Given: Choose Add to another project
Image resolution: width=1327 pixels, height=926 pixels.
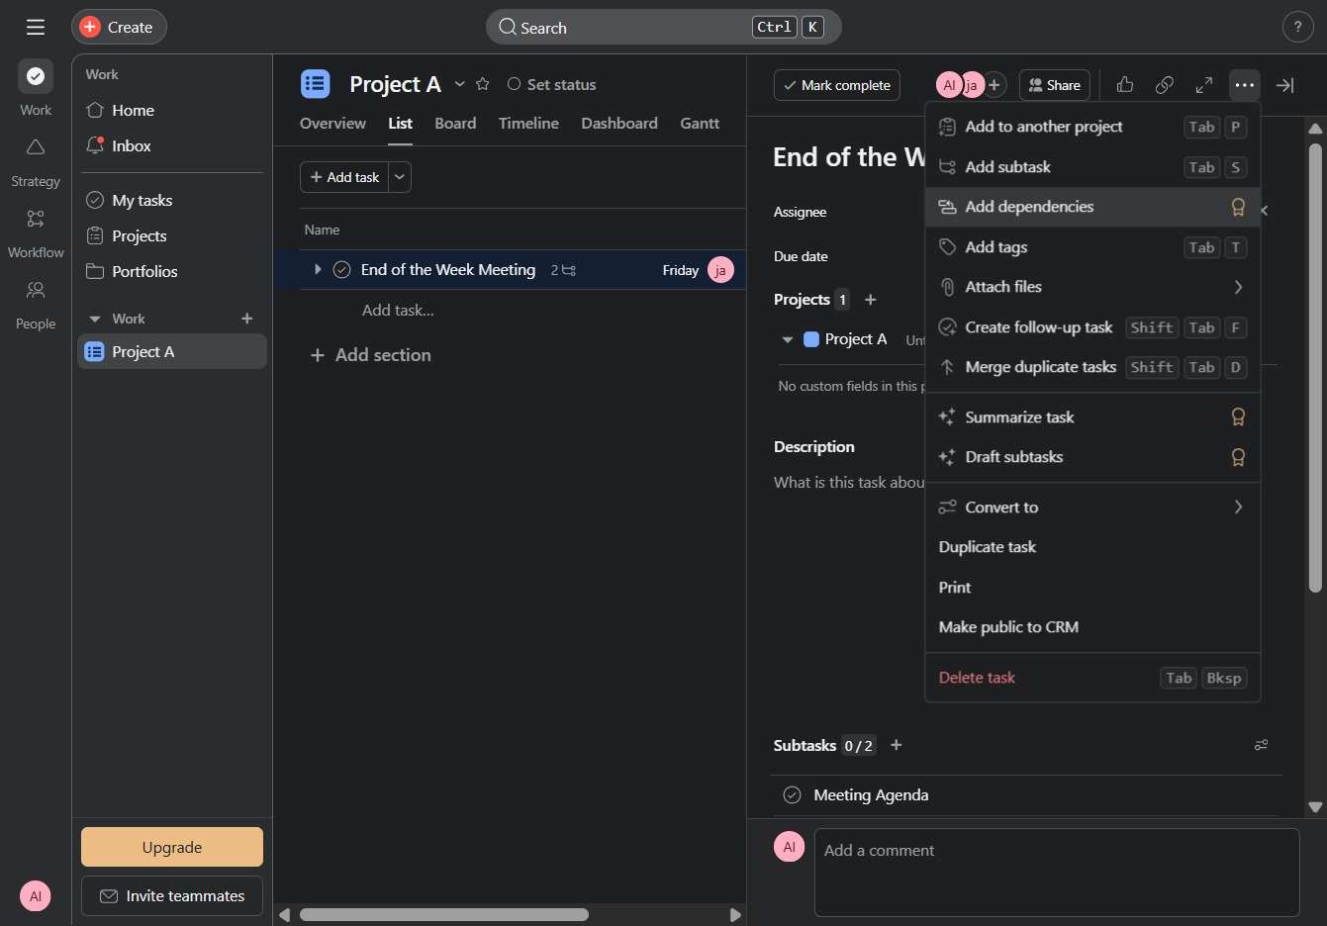Looking at the screenshot, I should [1092, 127].
